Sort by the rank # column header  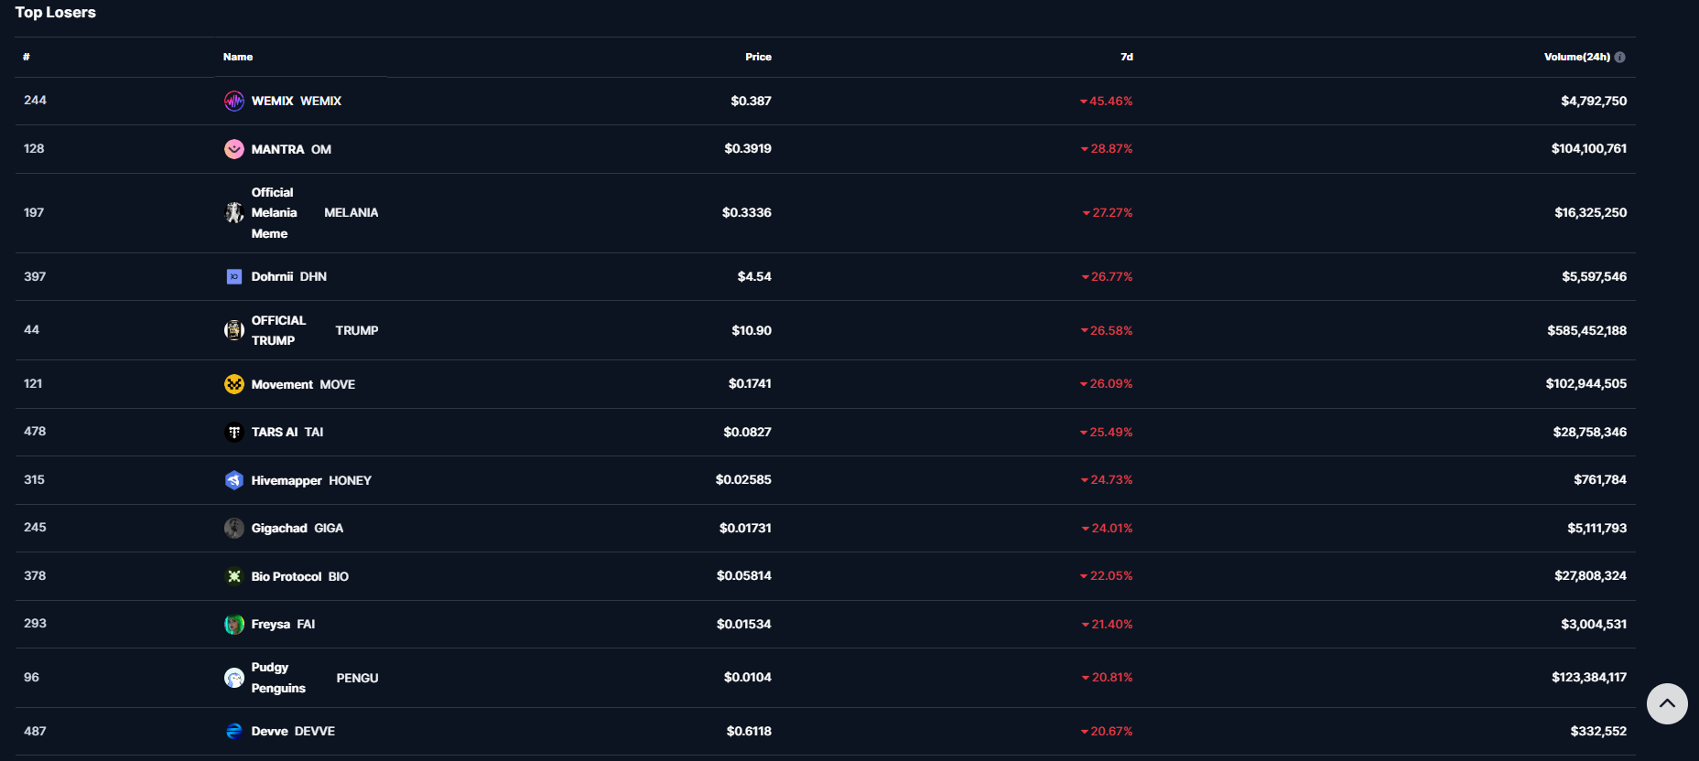[x=27, y=57]
